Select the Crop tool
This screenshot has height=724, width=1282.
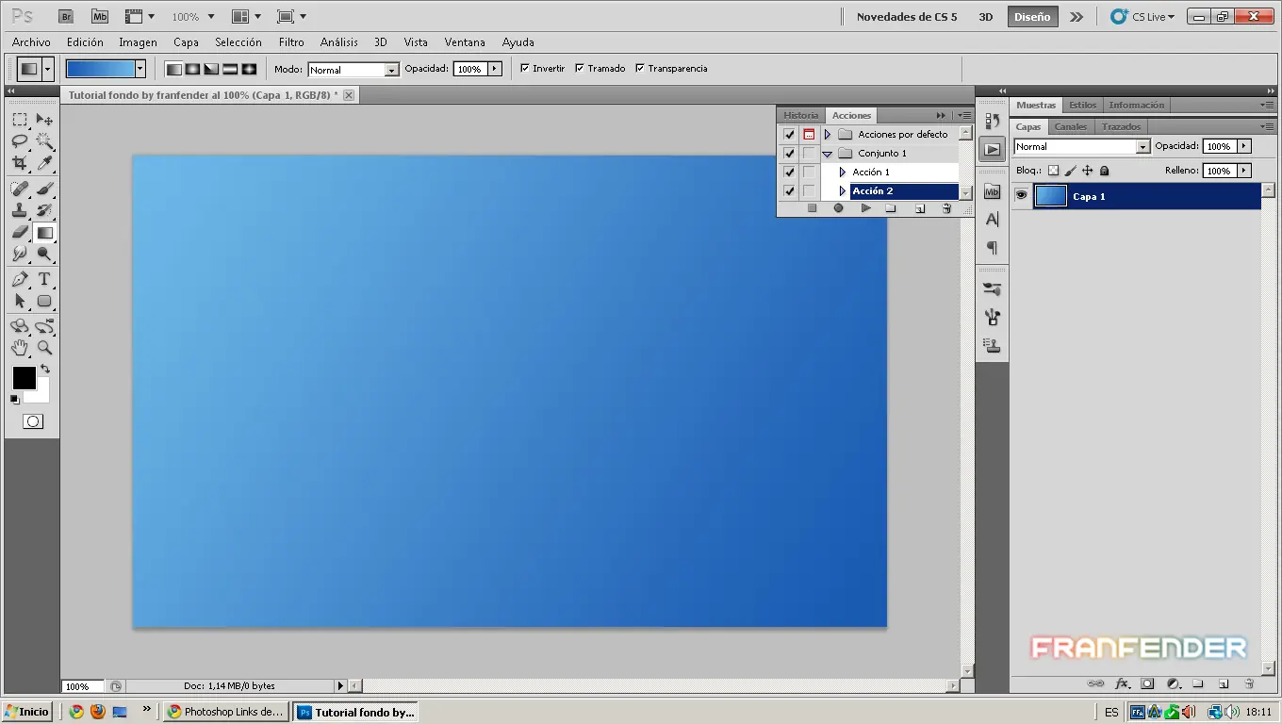(19, 164)
